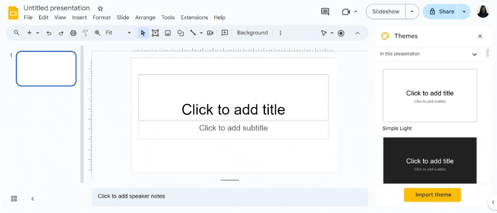497x213 pixels.
Task: Click the Themes palette icon
Action: pyautogui.click(x=385, y=36)
